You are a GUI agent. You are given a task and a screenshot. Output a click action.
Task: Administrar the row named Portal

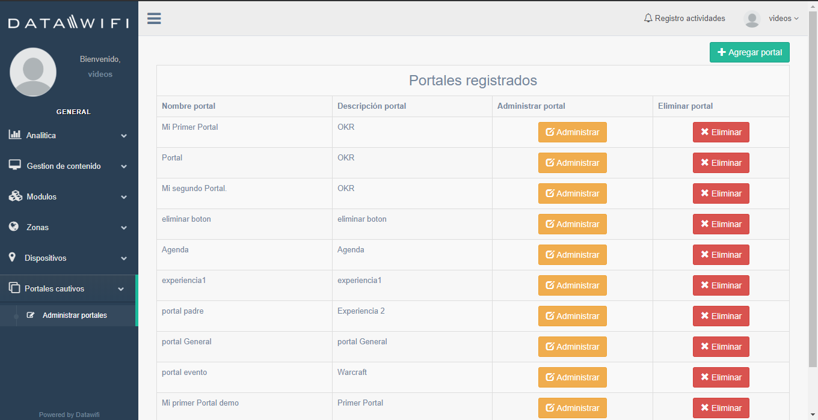click(573, 163)
